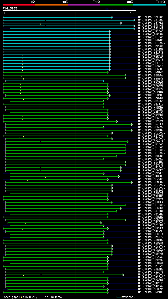Select hit label UniRef100_Q8L619
This screenshot has height=299, width=168.
[x=151, y=63]
